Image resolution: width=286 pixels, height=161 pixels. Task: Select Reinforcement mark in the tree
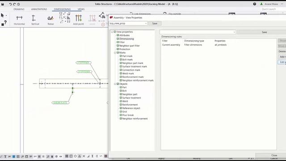click(x=133, y=77)
